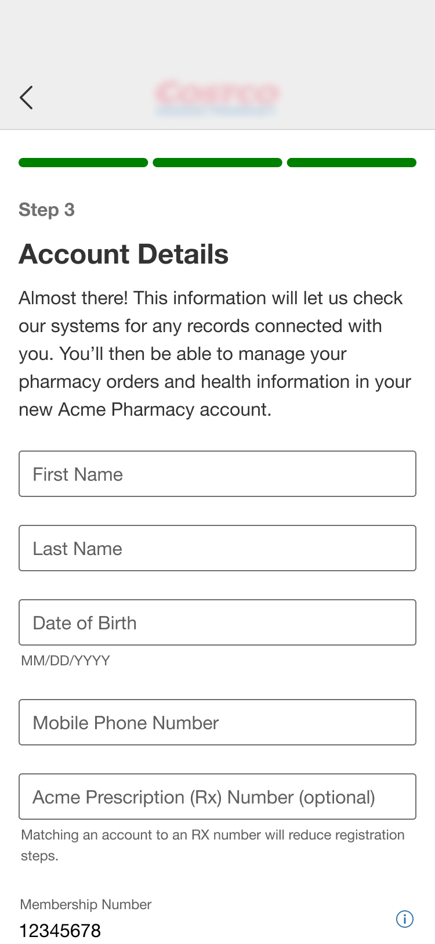Tap the first green progress segment
435x944 pixels.
coord(83,163)
